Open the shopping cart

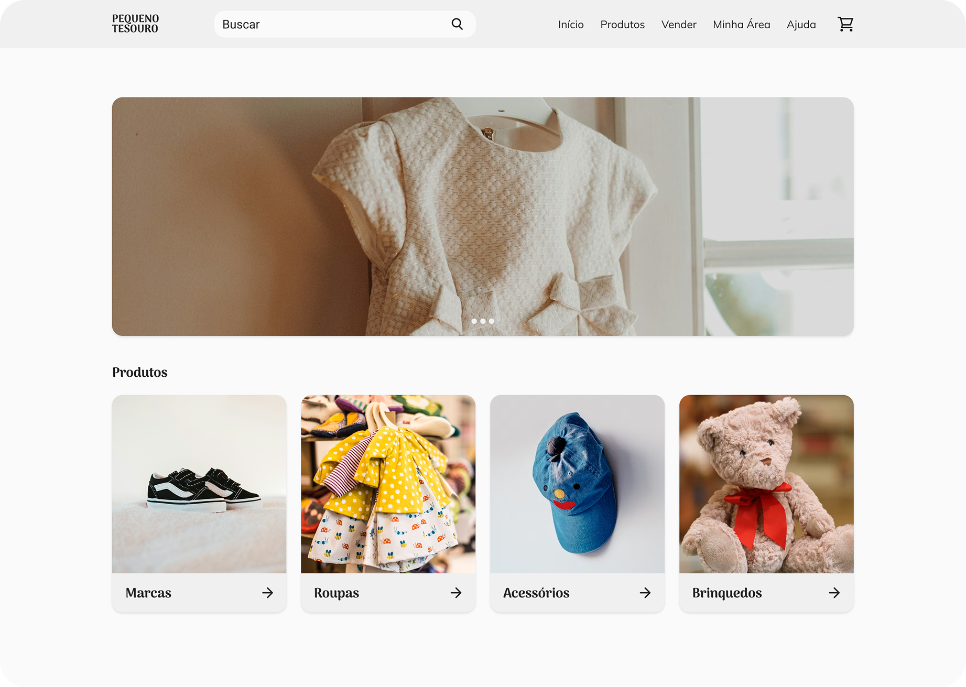[x=845, y=24]
